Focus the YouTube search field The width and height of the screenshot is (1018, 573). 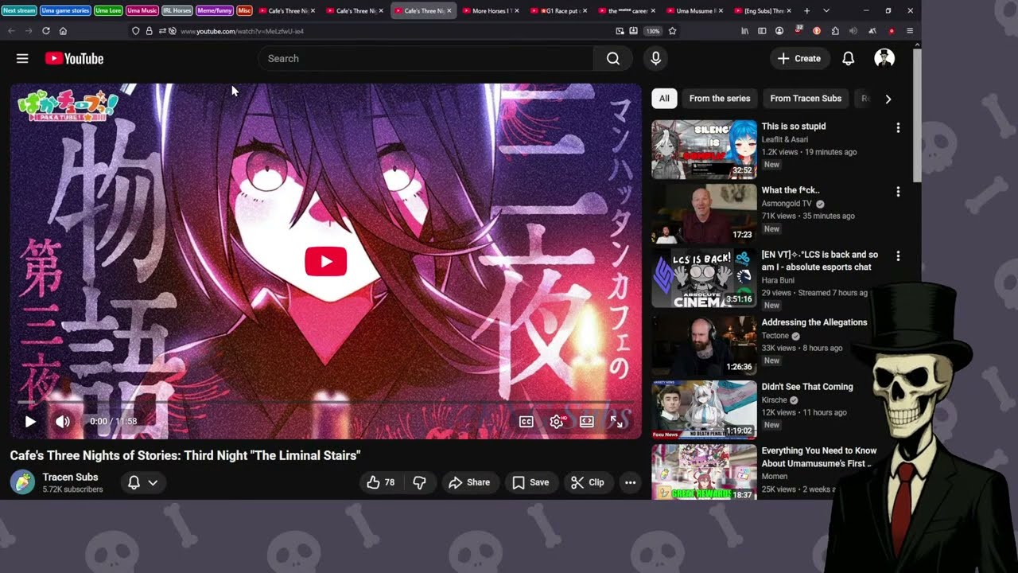coord(425,58)
